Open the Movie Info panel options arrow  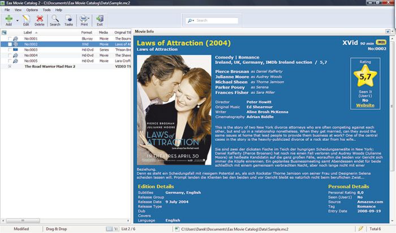click(392, 32)
